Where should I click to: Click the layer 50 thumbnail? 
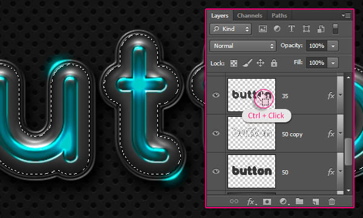pyautogui.click(x=252, y=171)
